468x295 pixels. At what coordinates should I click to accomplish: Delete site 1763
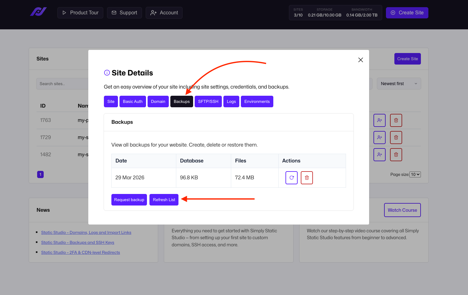[396, 120]
